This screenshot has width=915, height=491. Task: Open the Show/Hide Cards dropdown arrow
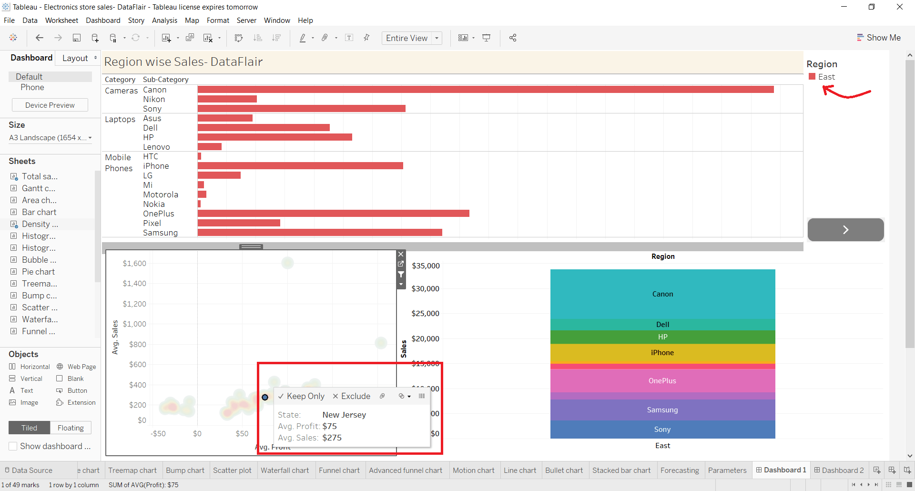coord(473,38)
